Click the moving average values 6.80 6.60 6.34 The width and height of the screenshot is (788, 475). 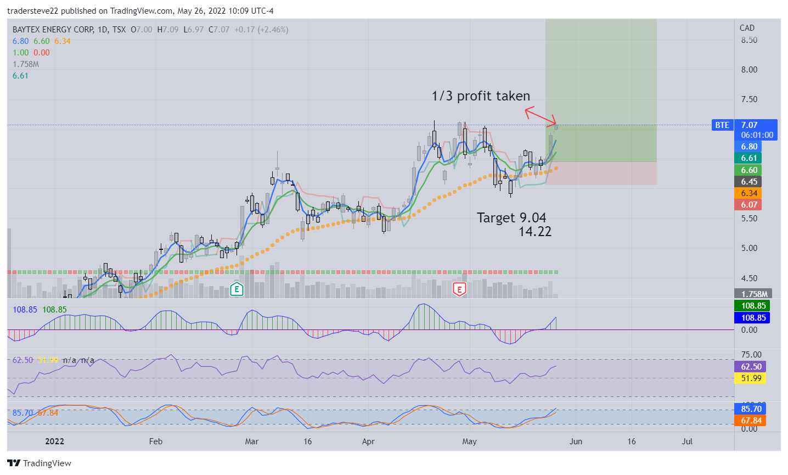click(42, 41)
